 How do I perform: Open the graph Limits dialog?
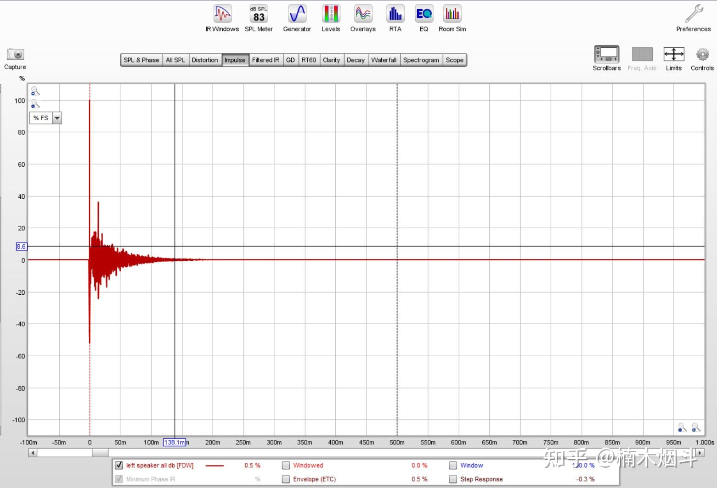click(x=674, y=58)
